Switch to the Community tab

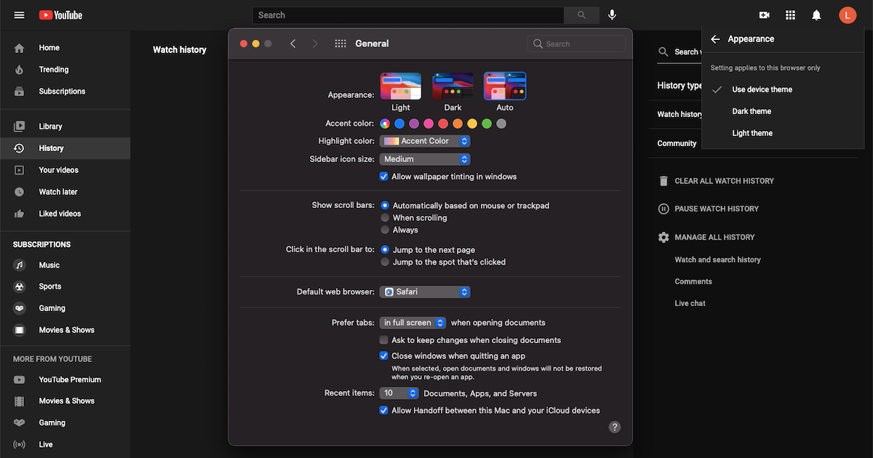click(675, 143)
